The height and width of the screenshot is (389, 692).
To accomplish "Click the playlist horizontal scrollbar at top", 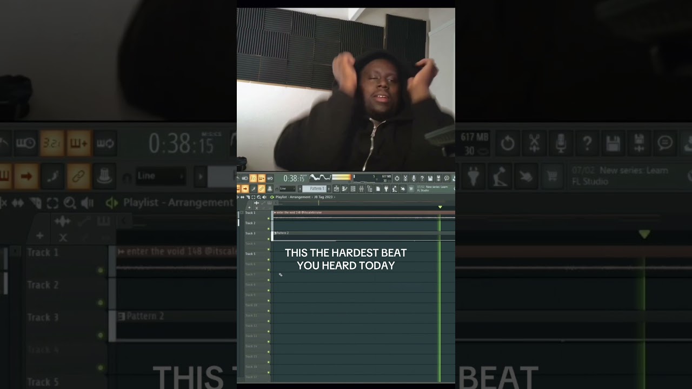I will point(362,203).
